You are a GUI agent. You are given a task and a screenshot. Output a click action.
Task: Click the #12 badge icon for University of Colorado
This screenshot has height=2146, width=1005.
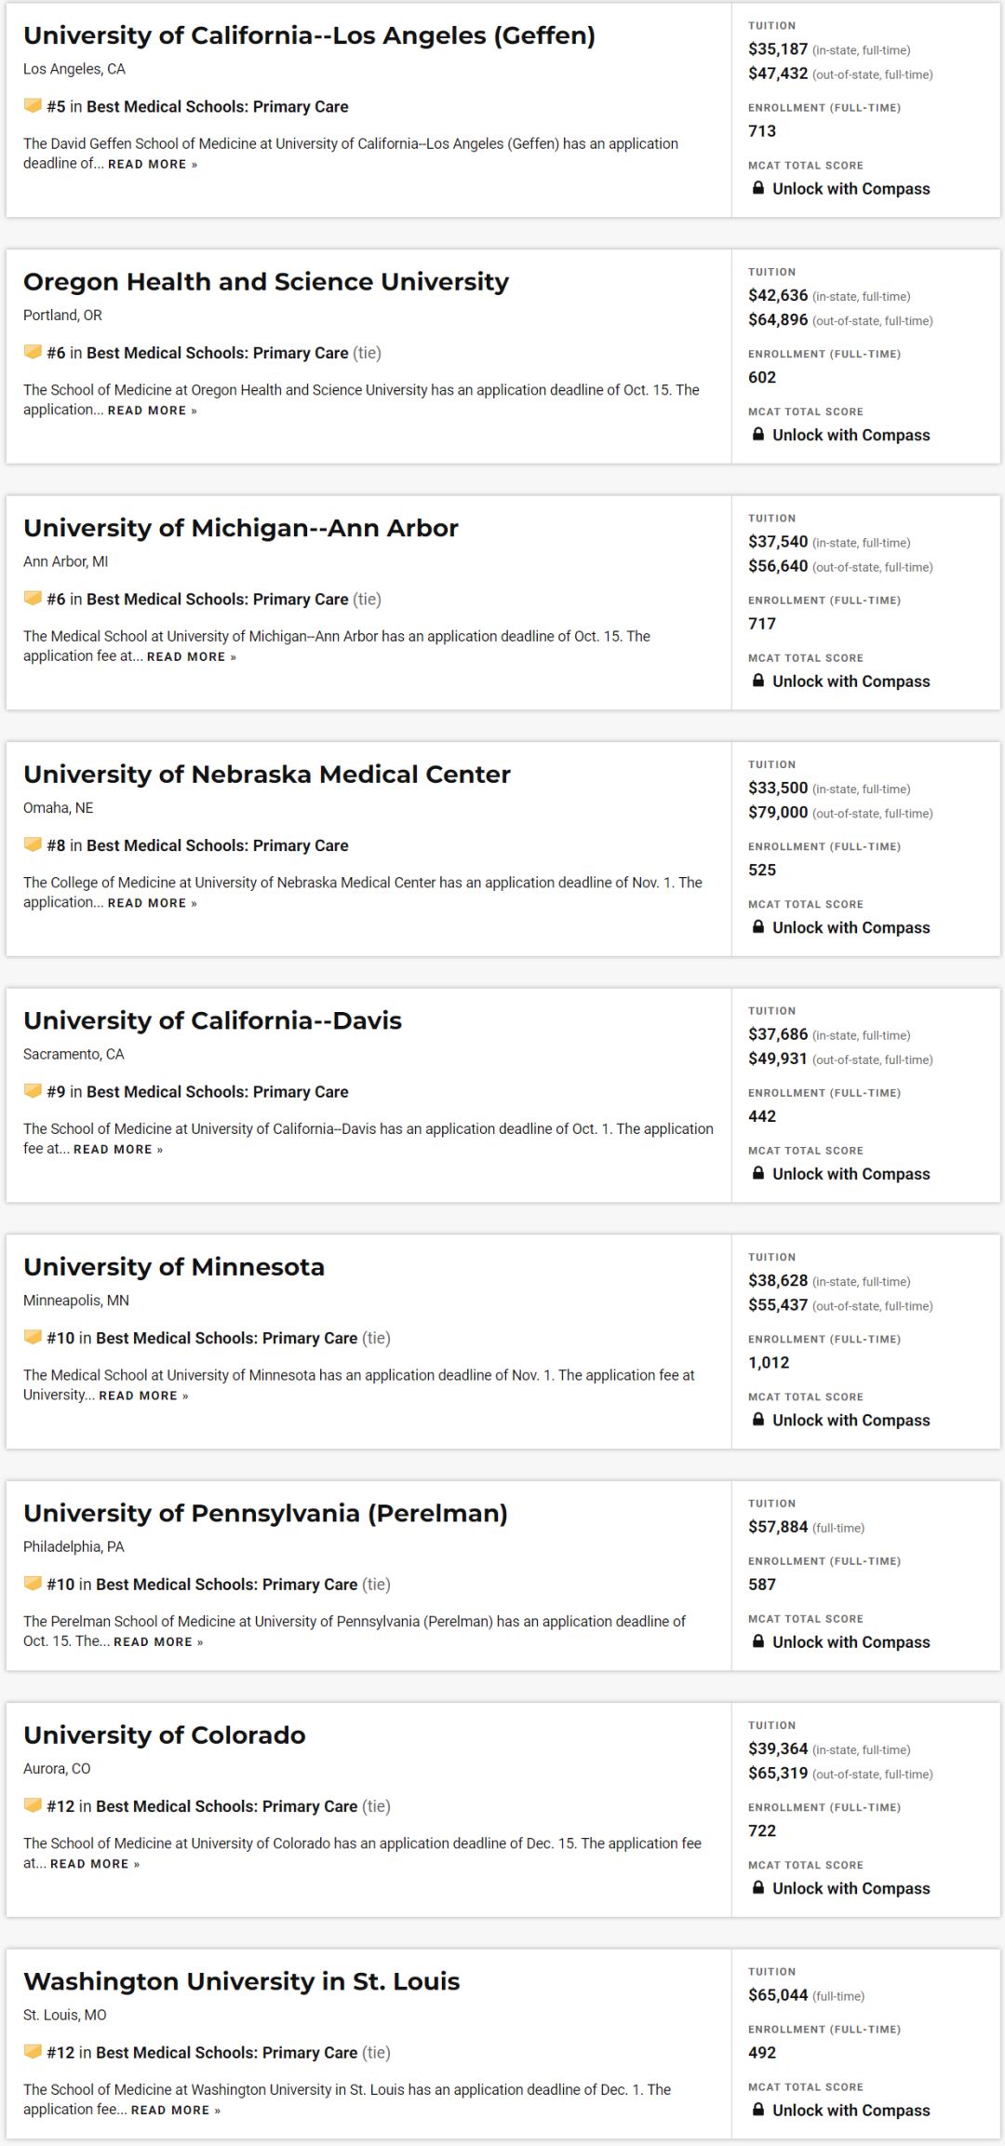(x=33, y=1805)
